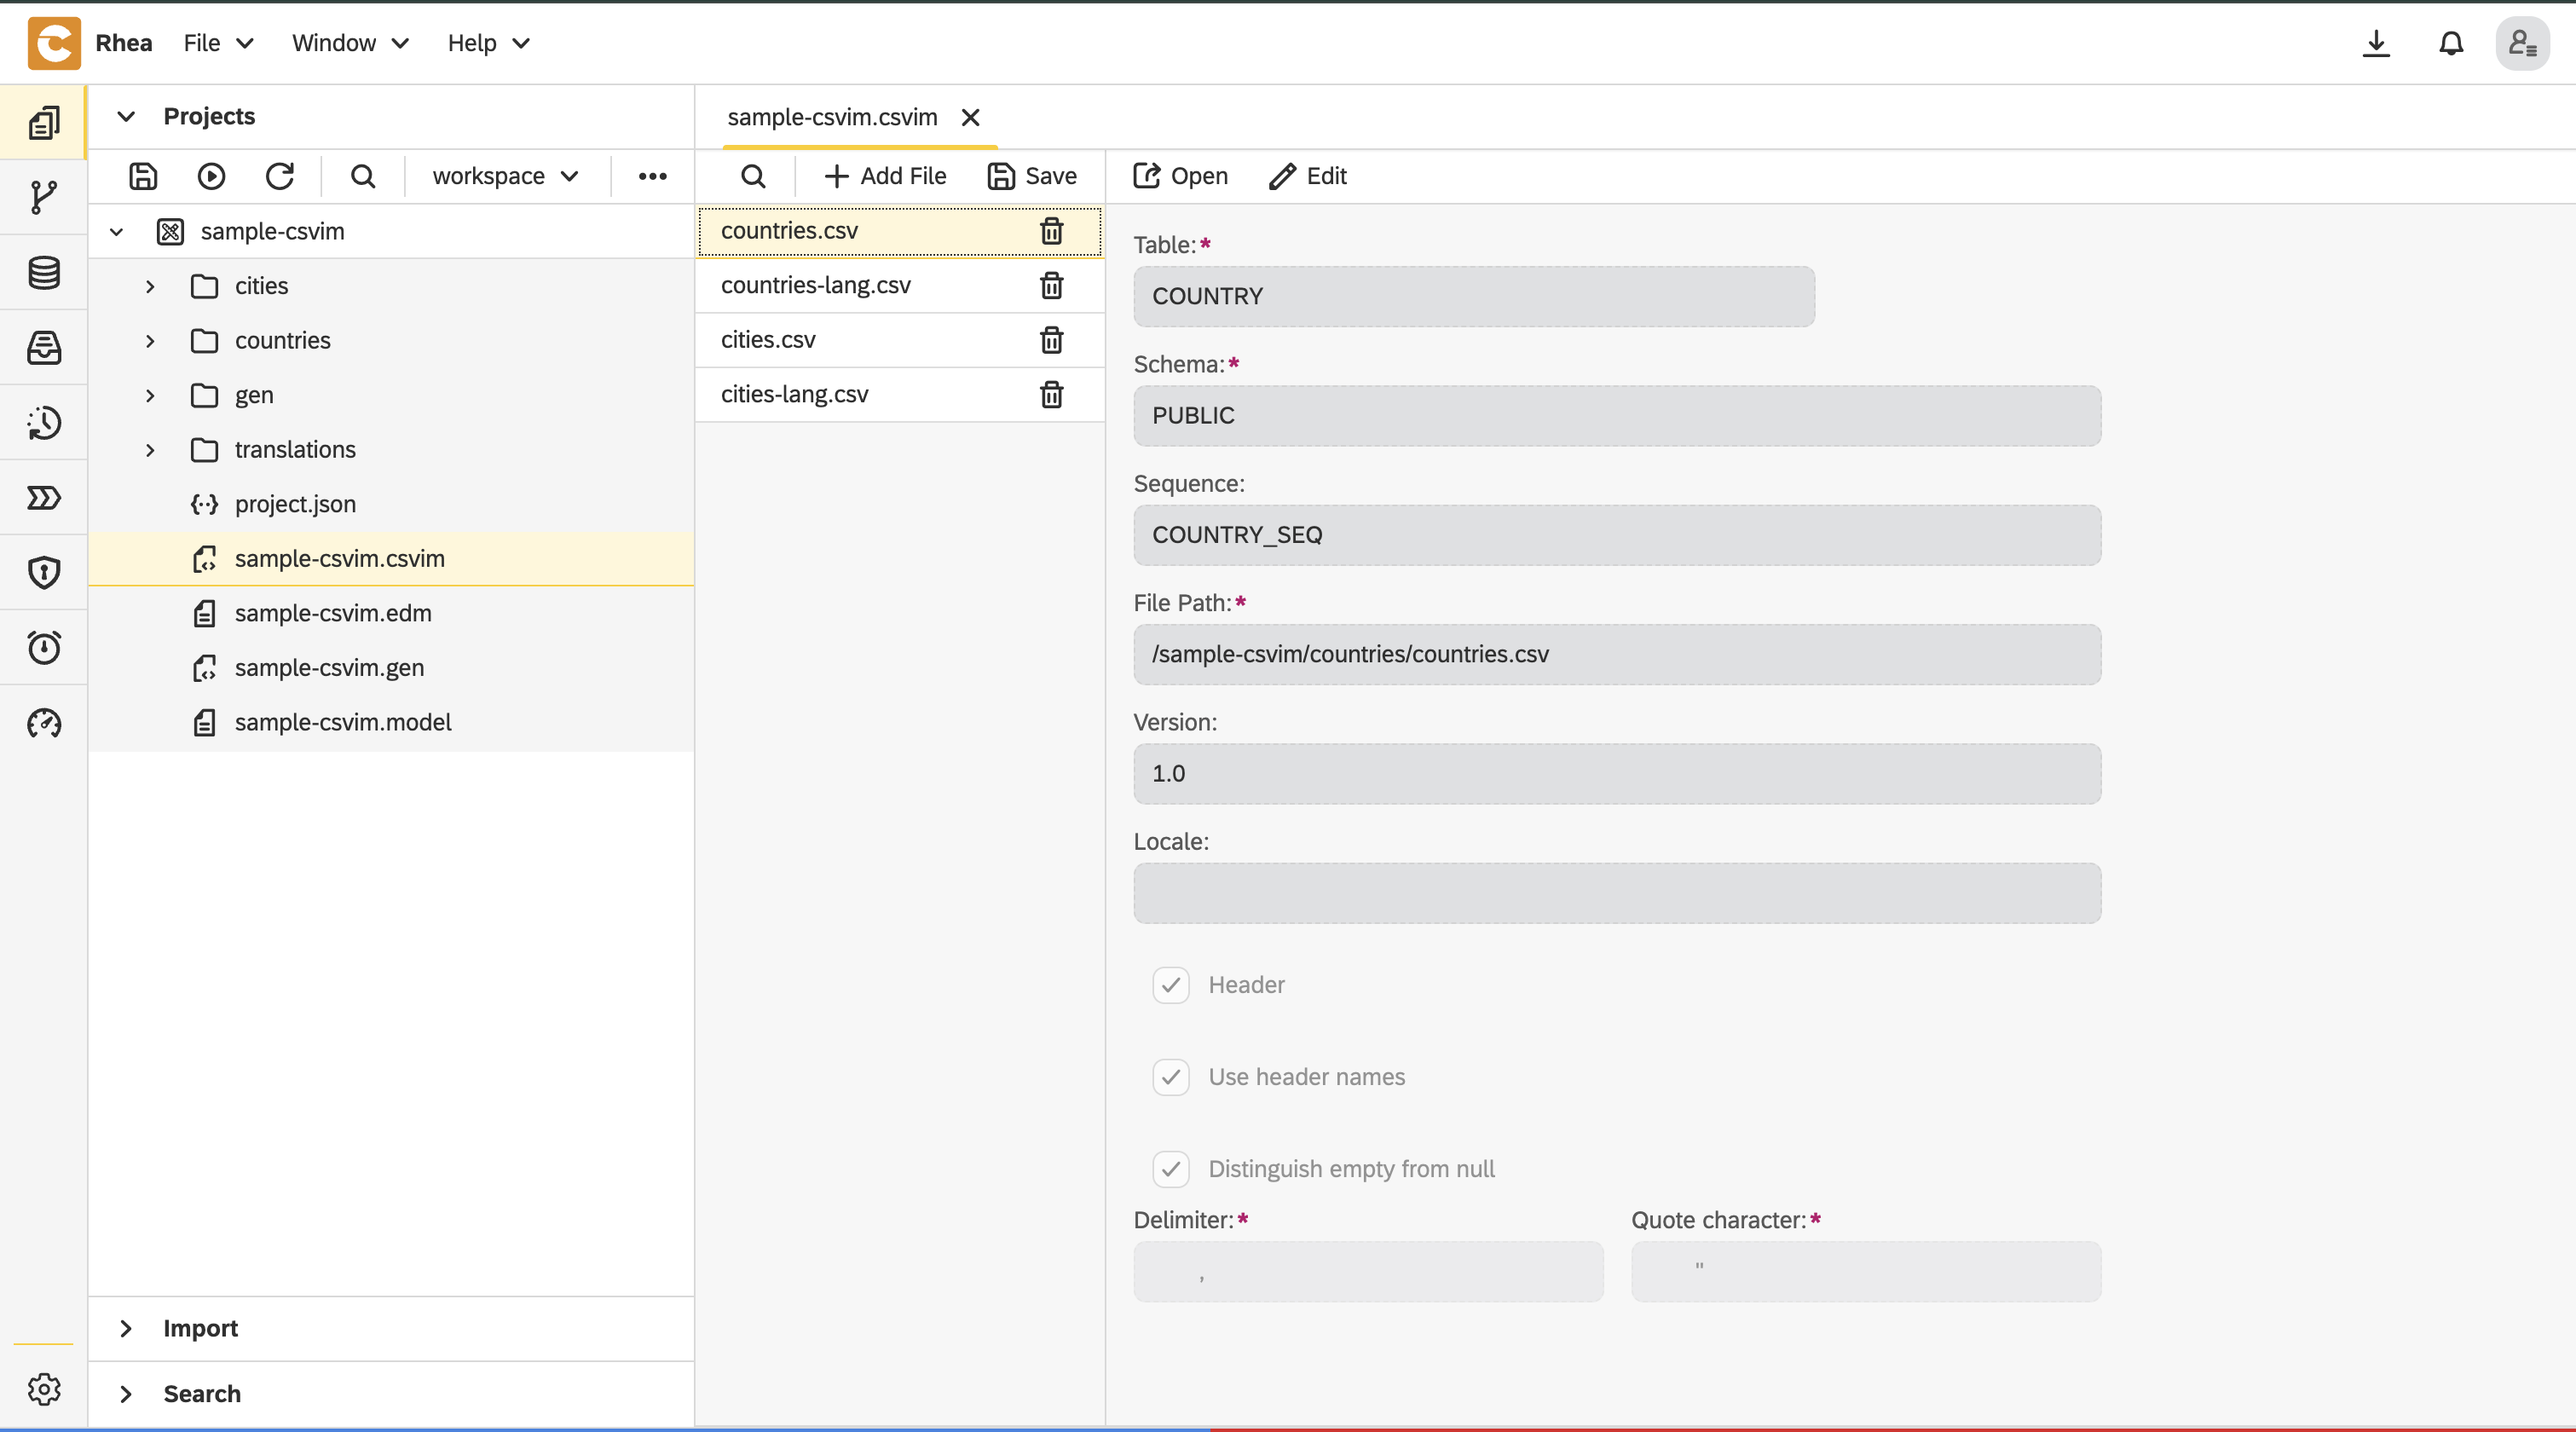Delete countries-lang.csv entry
This screenshot has width=2576, height=1432.
1051,285
